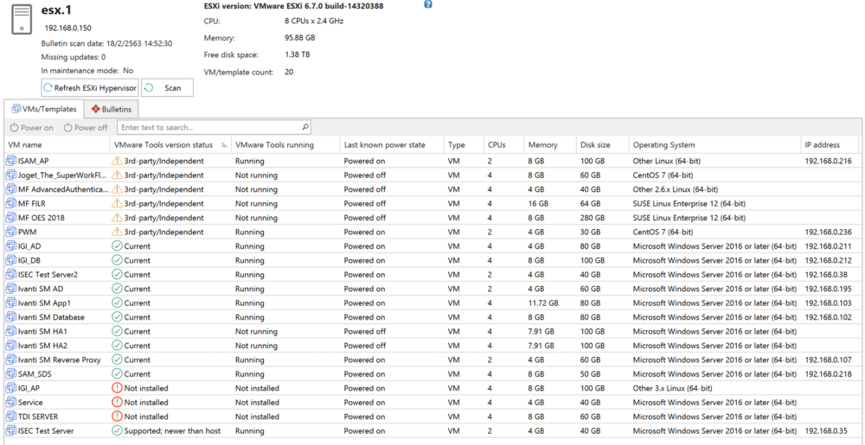This screenshot has height=445, width=865.
Task: Select the Ivanti SM Database row
Action: point(51,317)
